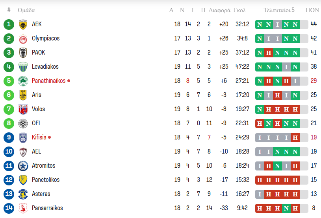Click the Levadiakos club crest icon
The height and width of the screenshot is (218, 321).
coord(23,67)
